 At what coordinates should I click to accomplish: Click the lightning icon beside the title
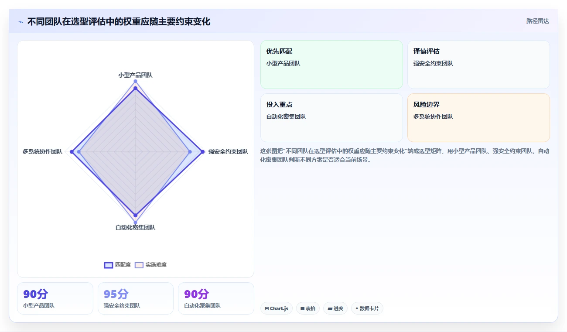(20, 22)
